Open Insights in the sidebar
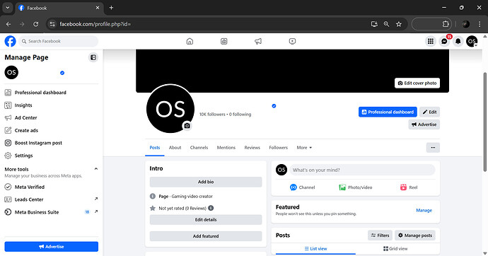 23,105
